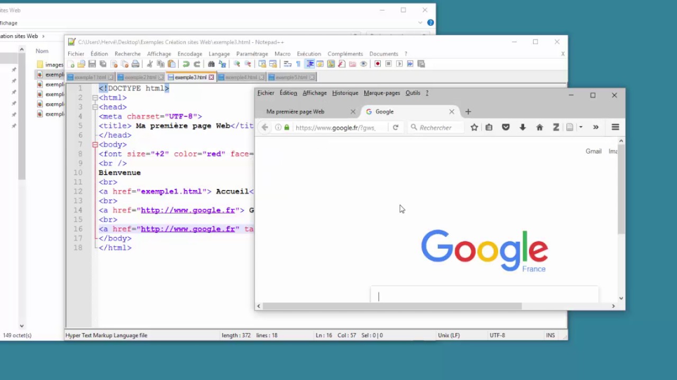Click the File Explorer blue help icon

pos(431,23)
